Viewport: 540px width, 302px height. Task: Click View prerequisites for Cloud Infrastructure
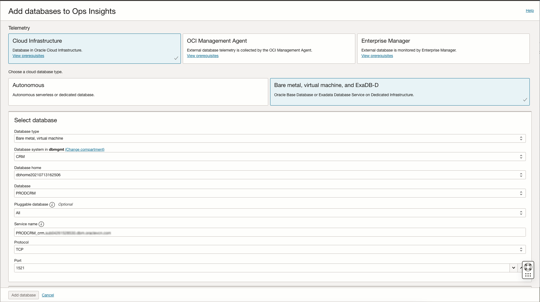(28, 56)
